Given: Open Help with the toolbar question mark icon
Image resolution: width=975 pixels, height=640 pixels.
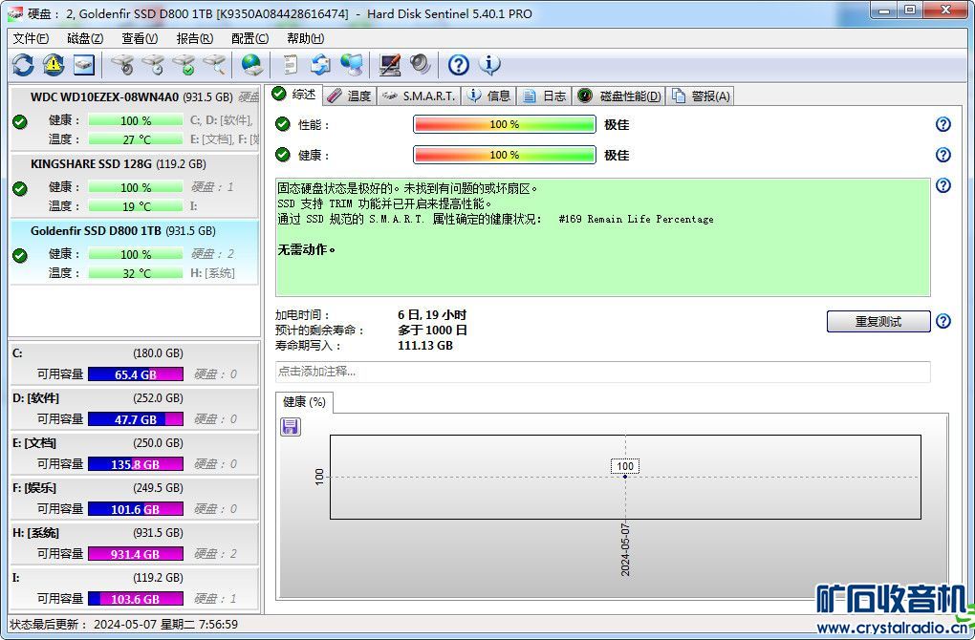Looking at the screenshot, I should pos(458,65).
